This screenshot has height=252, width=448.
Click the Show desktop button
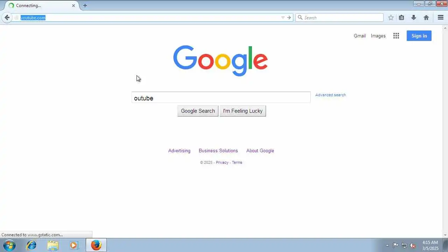[x=445, y=245]
